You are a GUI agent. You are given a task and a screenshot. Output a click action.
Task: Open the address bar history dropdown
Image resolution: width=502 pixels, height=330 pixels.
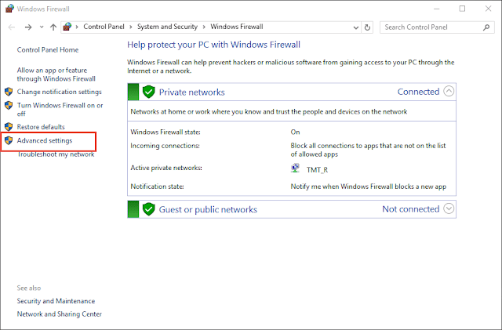click(x=355, y=27)
